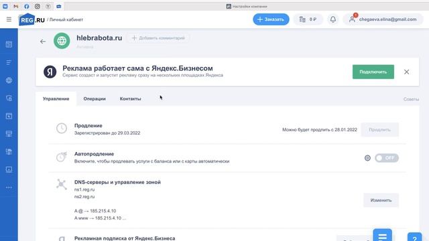Switch to the Контакты tab

click(130, 98)
